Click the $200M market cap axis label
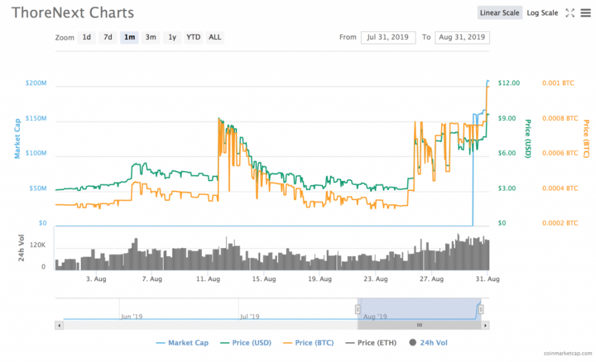596x362 pixels. click(x=36, y=83)
